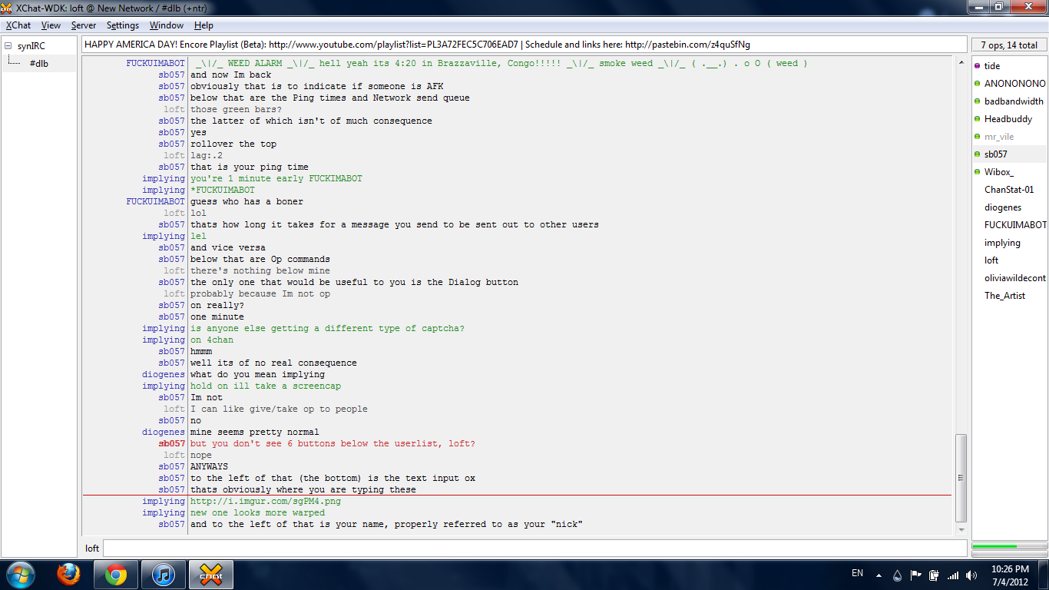Click the green op dot beside Headbuddy
The height and width of the screenshot is (590, 1049).
tap(978, 119)
